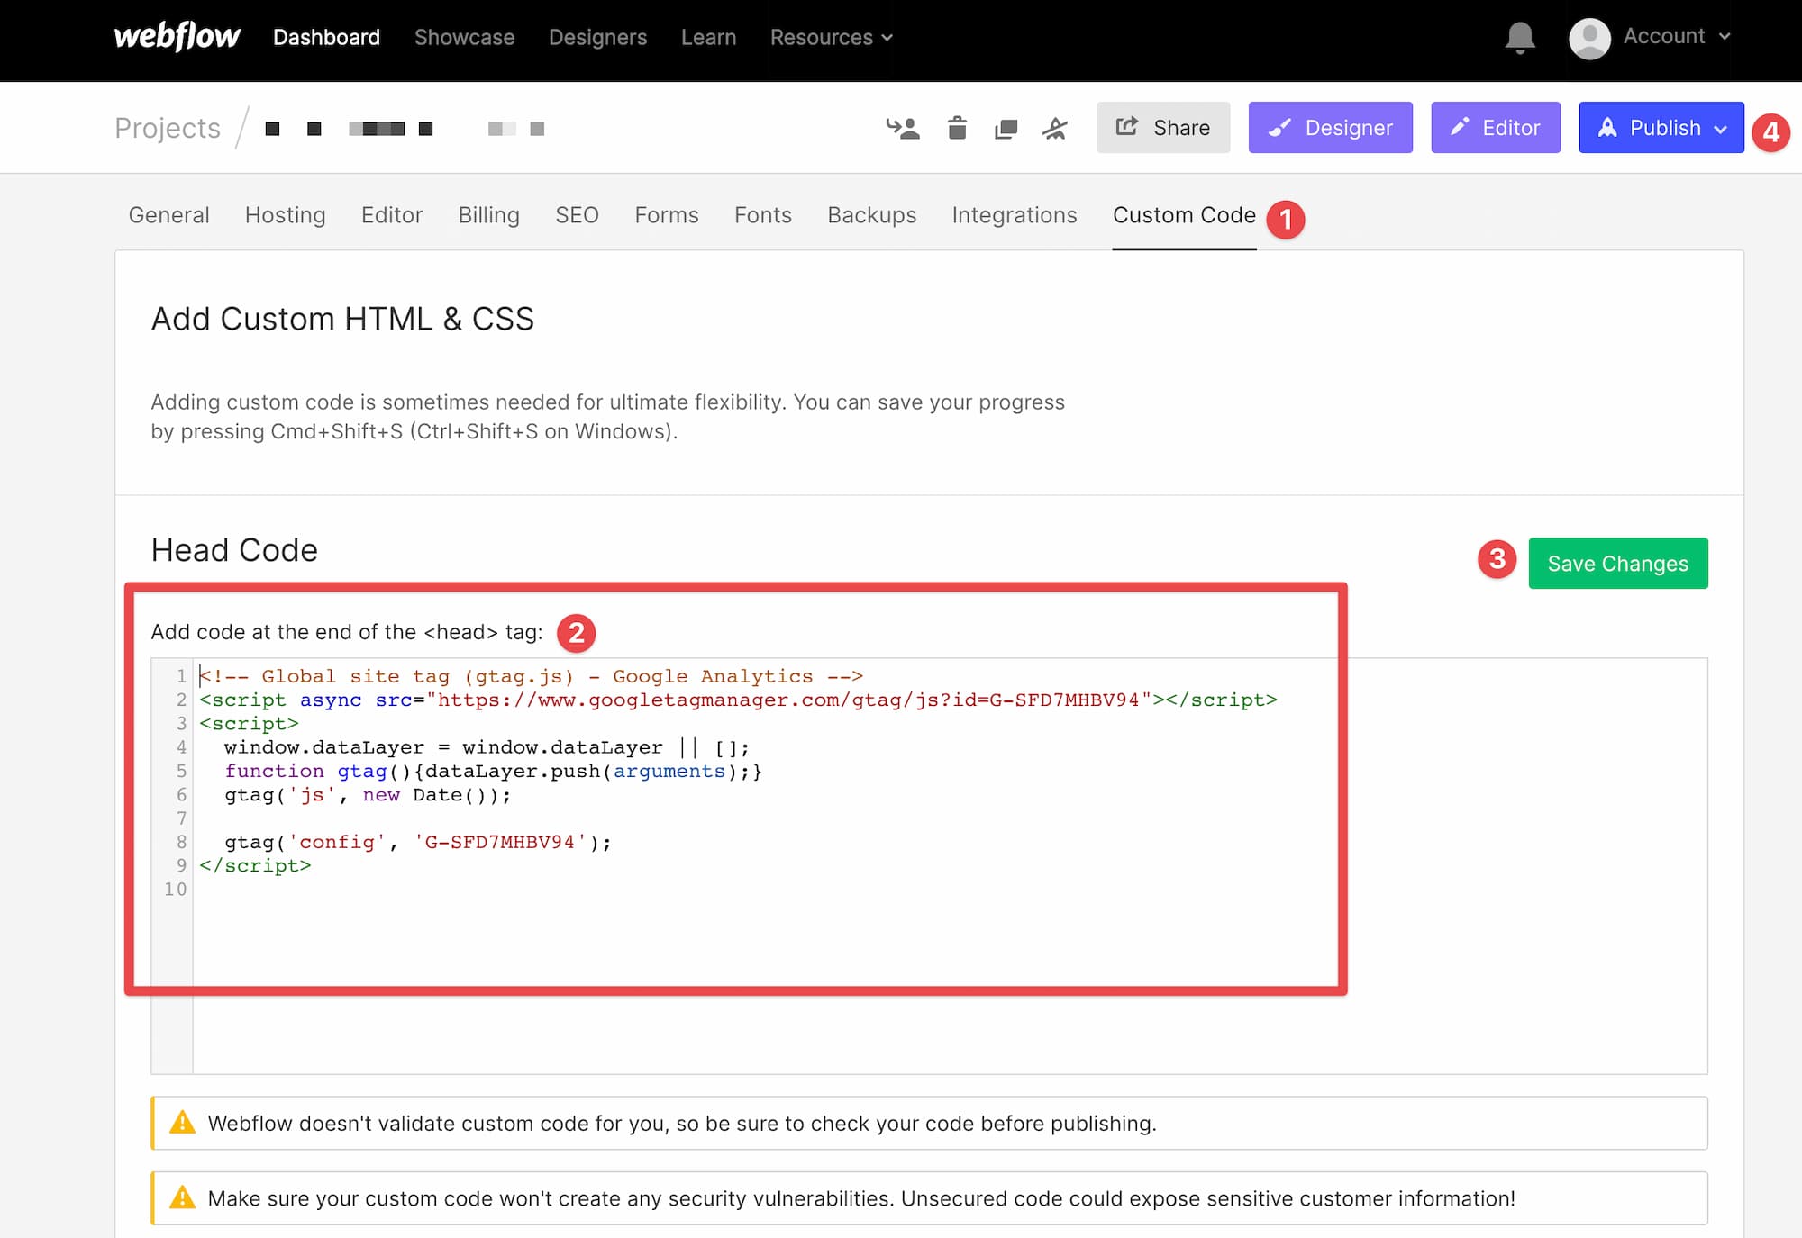Click inside the head code editor
The image size is (1802, 1238).
click(x=929, y=865)
